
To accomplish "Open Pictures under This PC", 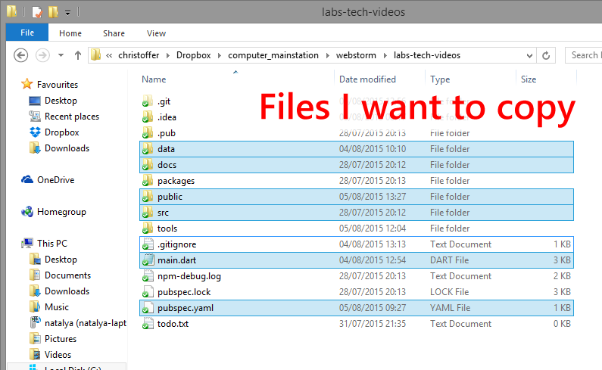I will click(61, 339).
